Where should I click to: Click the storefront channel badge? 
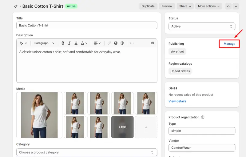tap(177, 51)
